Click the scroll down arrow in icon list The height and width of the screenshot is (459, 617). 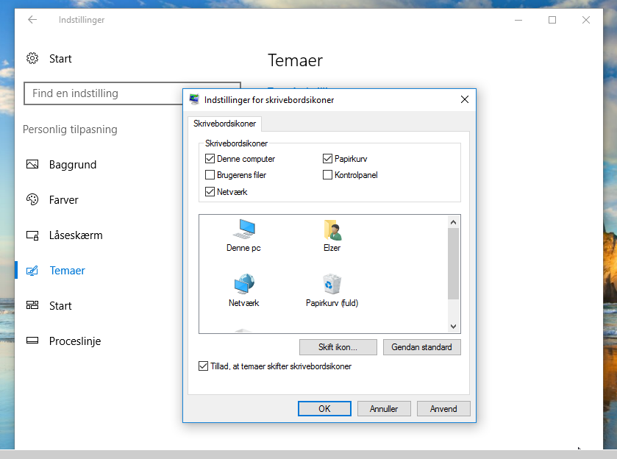click(x=453, y=327)
